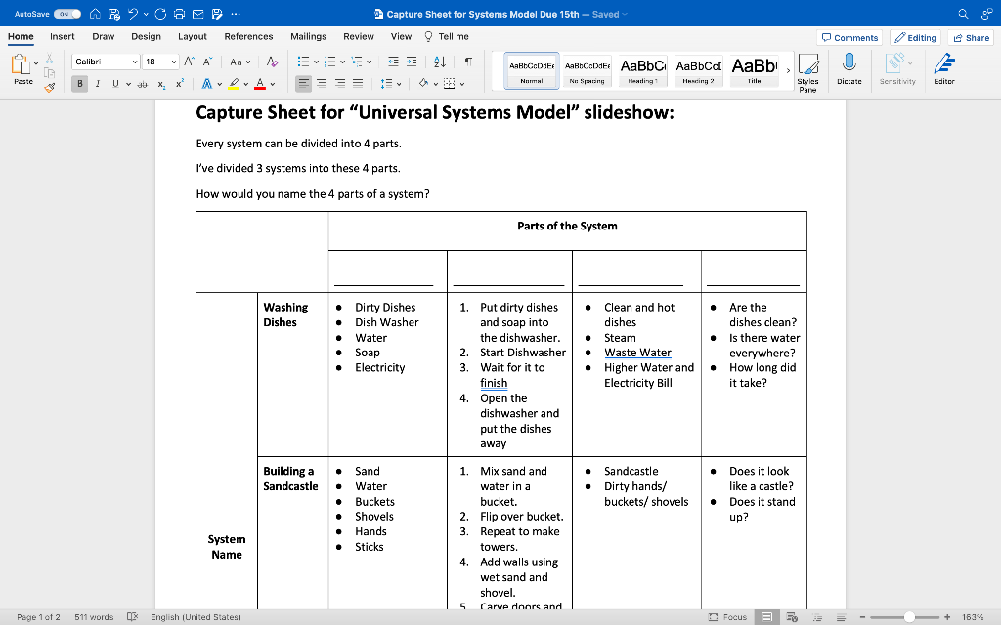Click the Bullets list icon

(x=303, y=62)
